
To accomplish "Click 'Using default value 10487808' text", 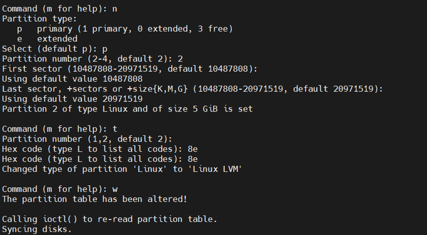I will click(72, 79).
